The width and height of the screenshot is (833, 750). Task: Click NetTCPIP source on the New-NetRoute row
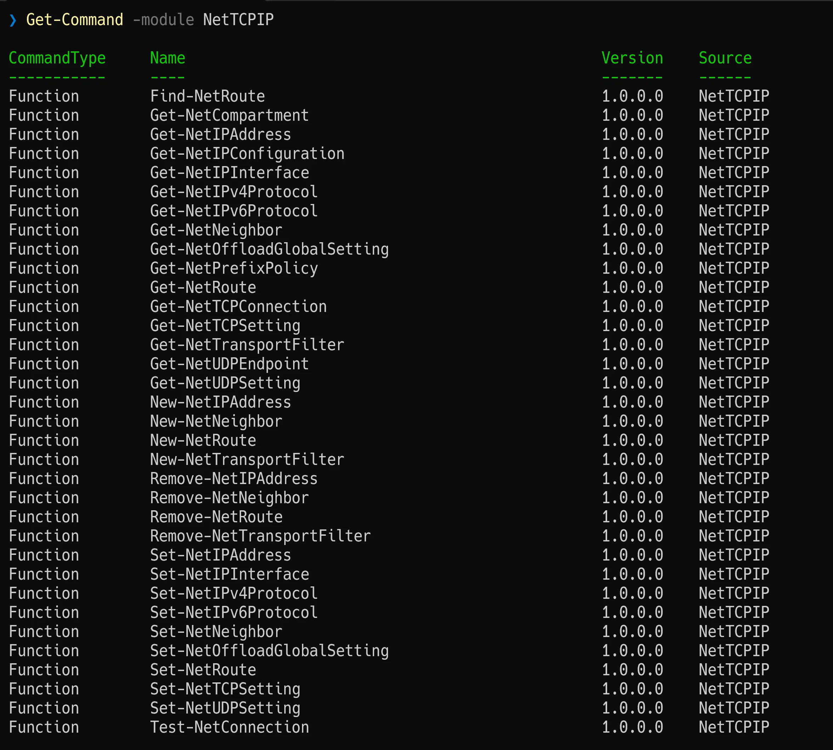pyautogui.click(x=734, y=441)
